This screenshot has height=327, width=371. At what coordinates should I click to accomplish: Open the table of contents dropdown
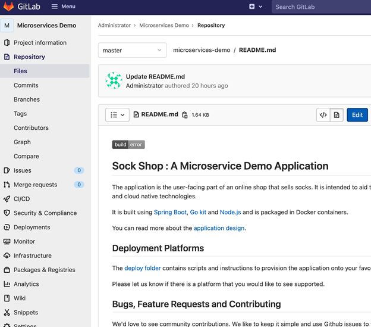(x=117, y=115)
